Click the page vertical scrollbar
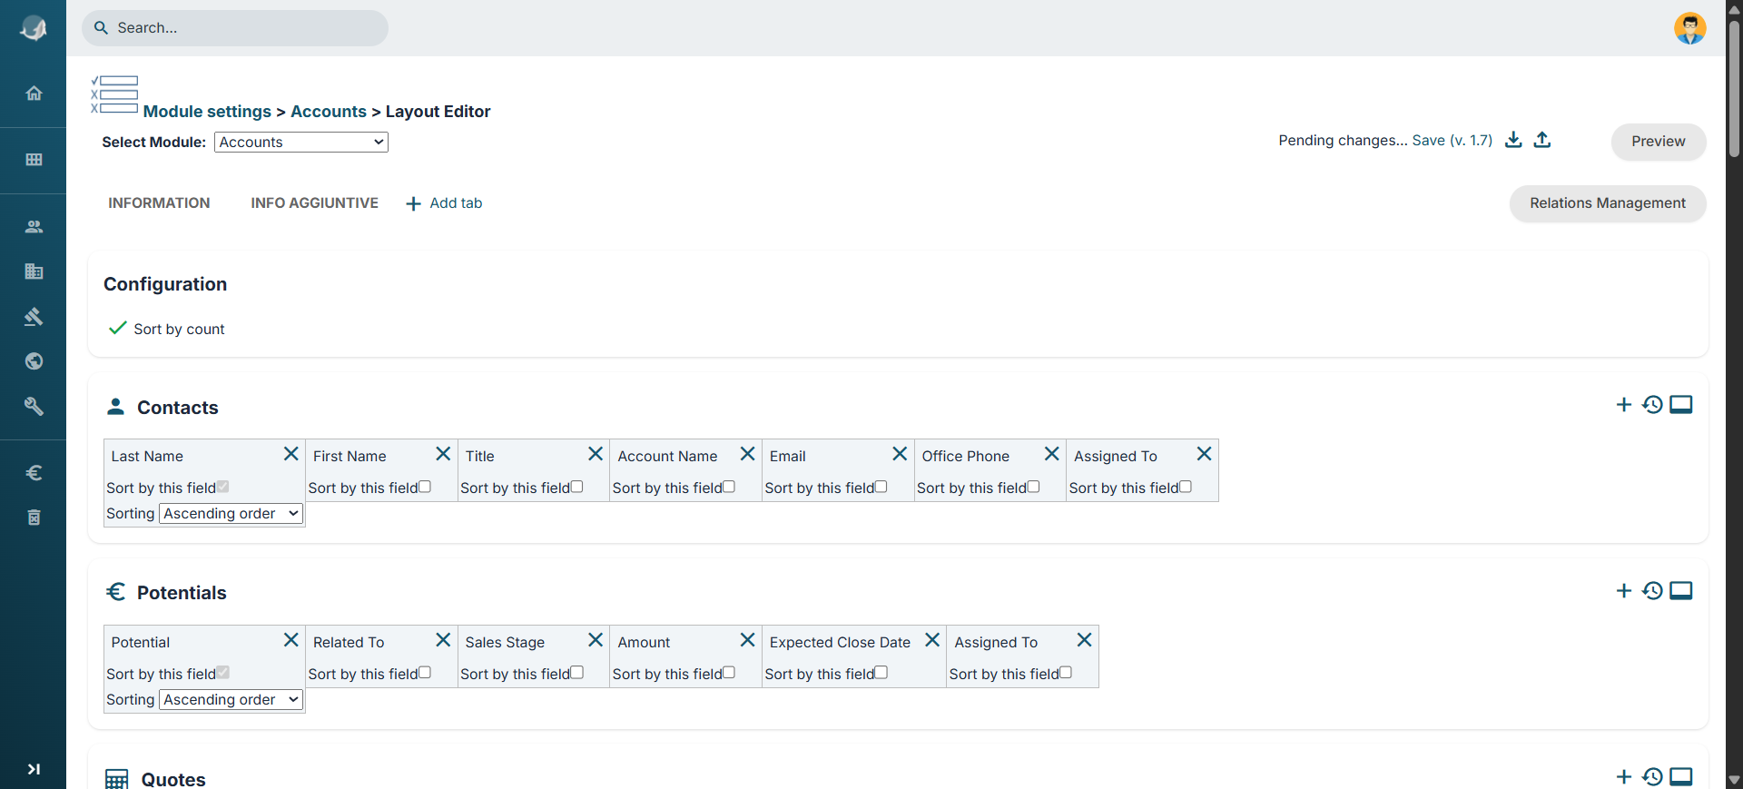 click(x=1734, y=91)
